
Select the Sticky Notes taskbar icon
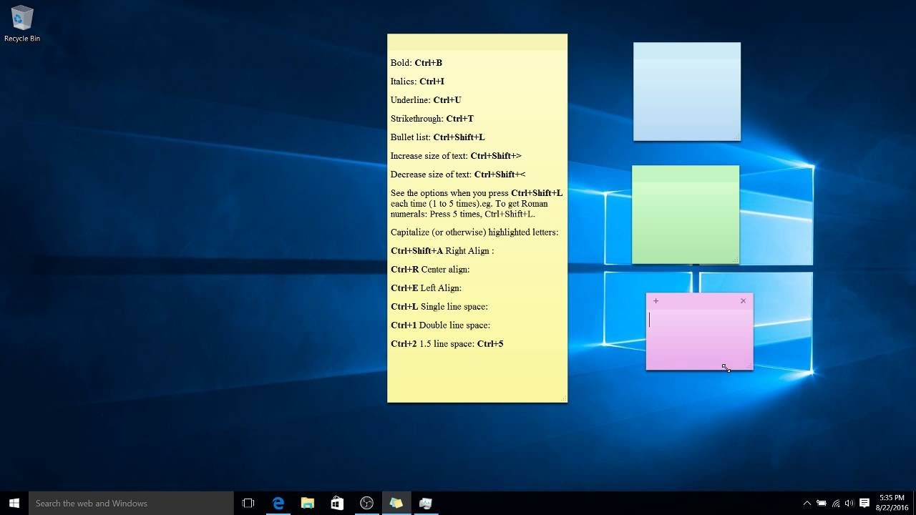(x=396, y=503)
